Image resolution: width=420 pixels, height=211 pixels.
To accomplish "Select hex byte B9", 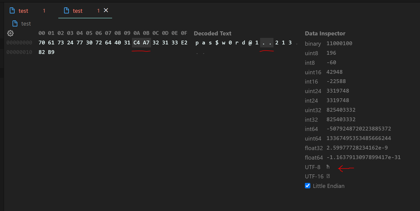I will [51, 52].
